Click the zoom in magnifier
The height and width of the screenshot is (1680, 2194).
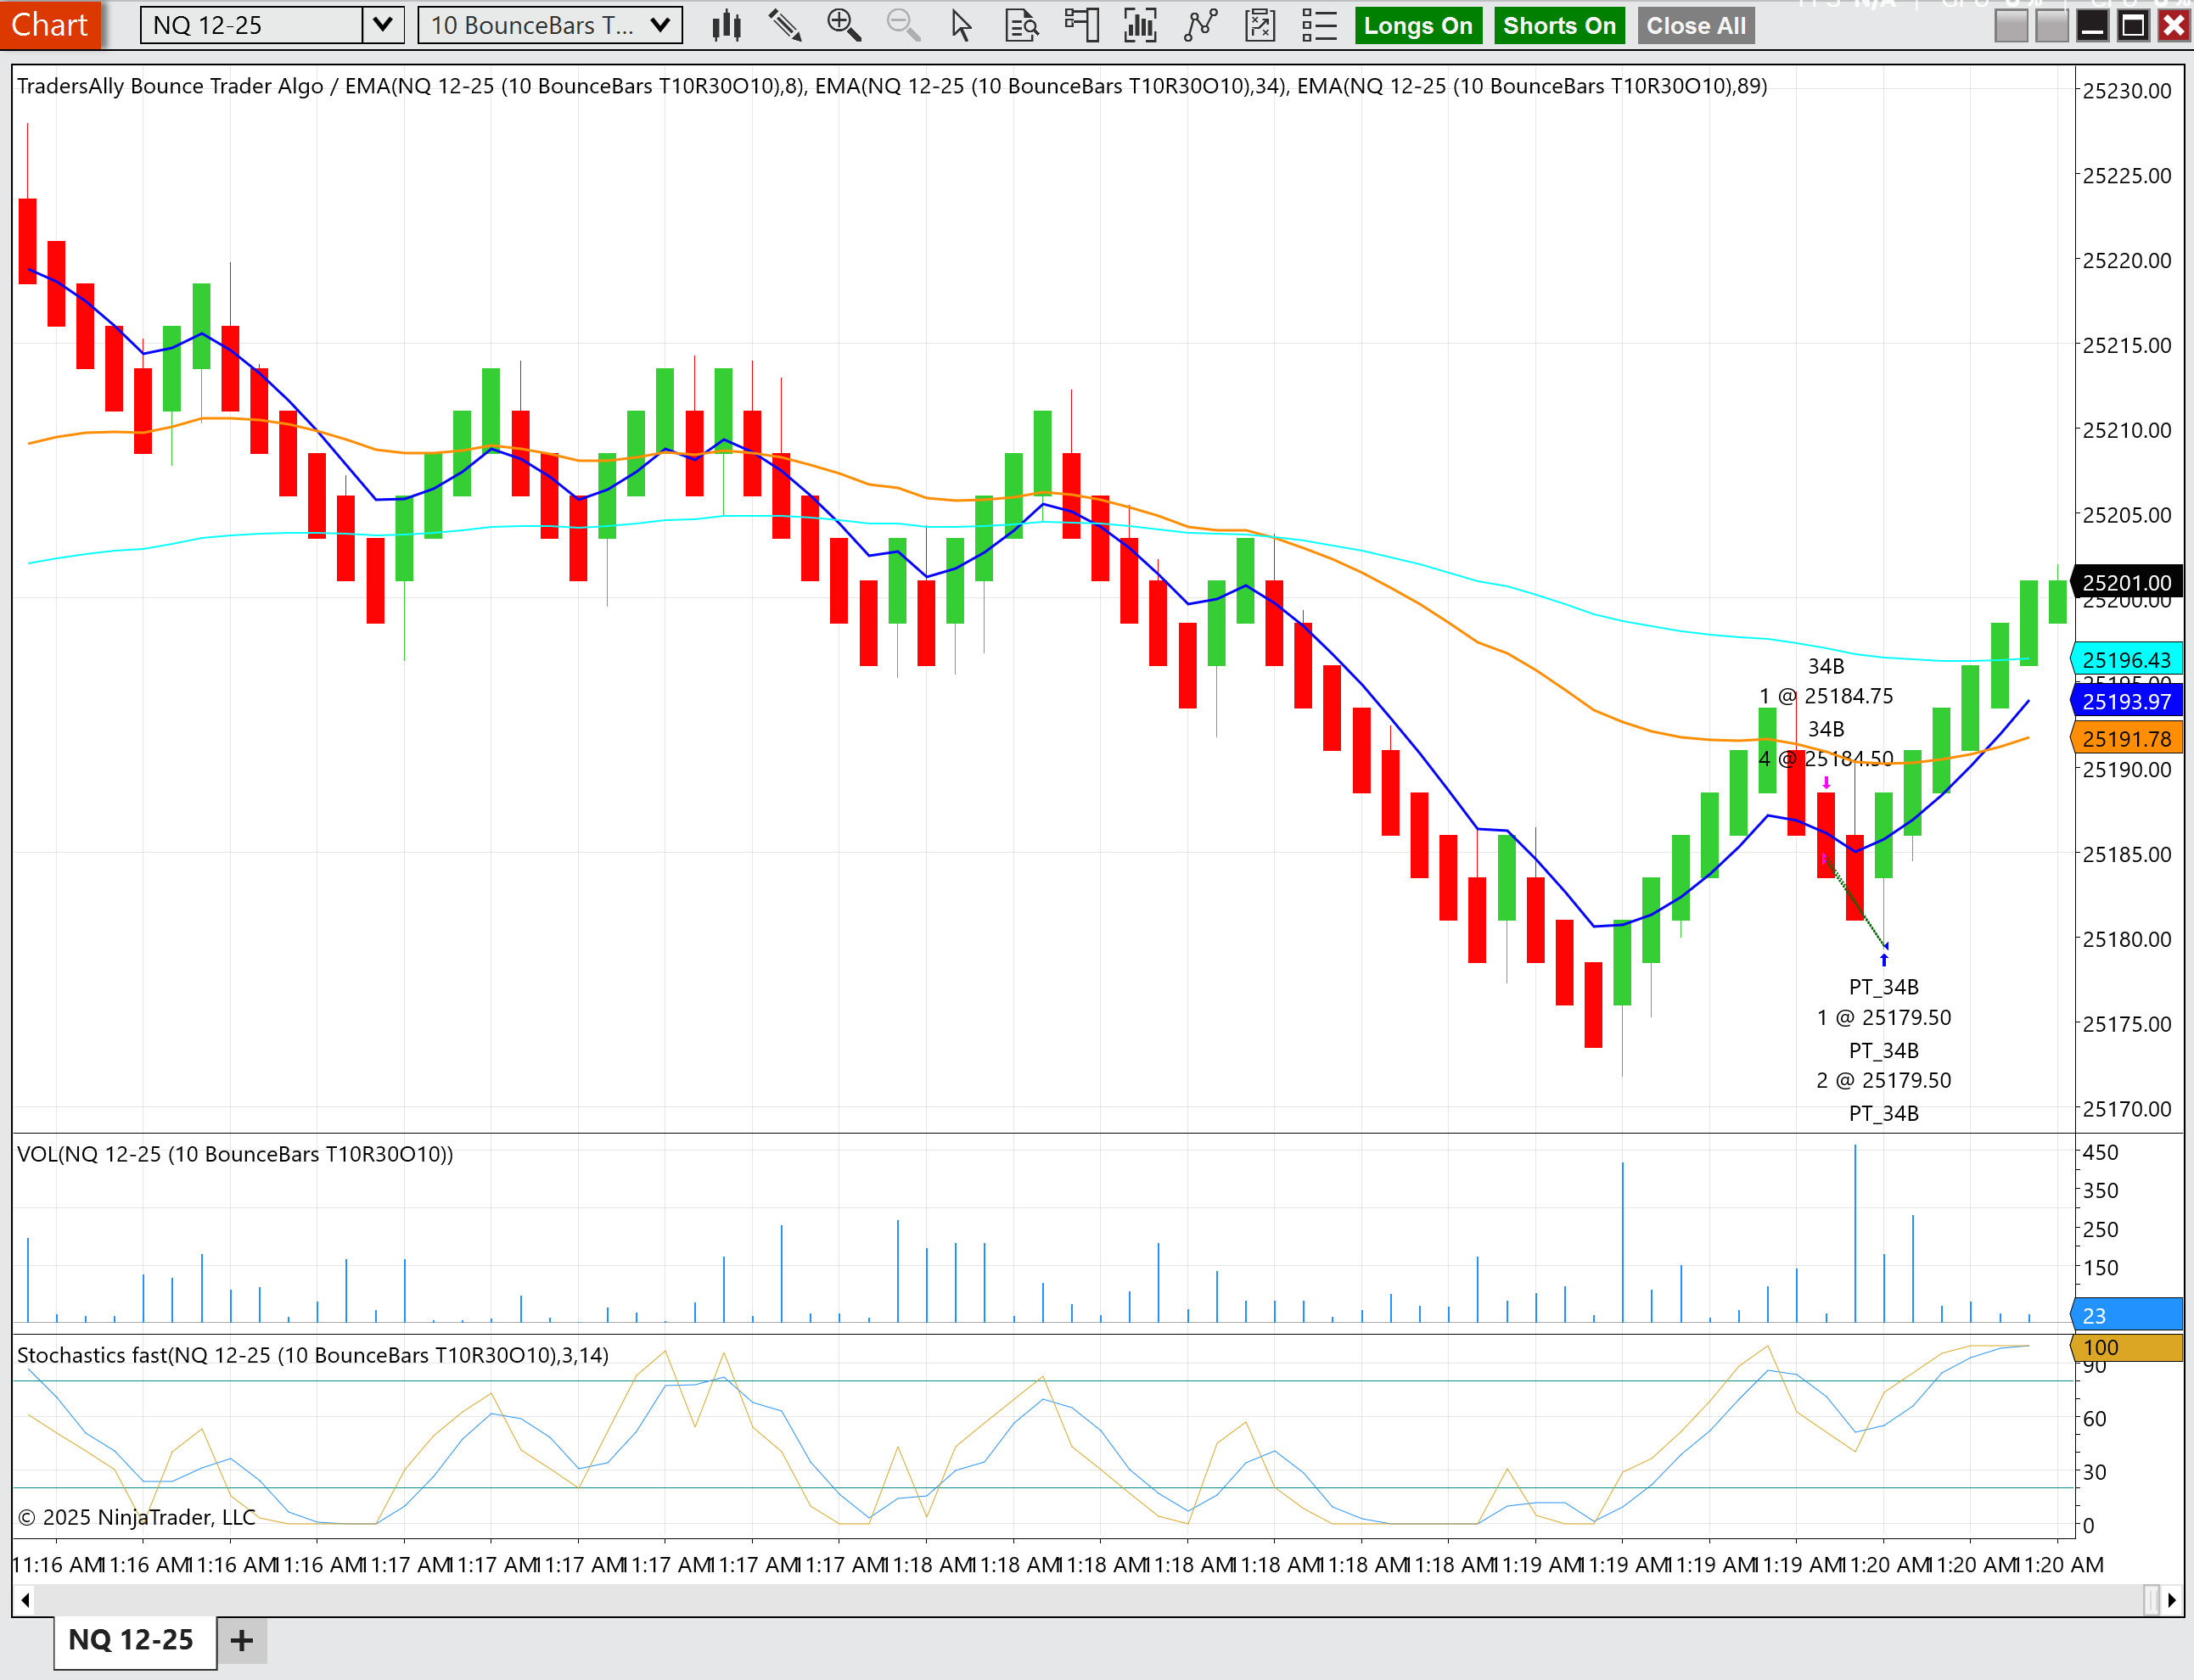[844, 26]
